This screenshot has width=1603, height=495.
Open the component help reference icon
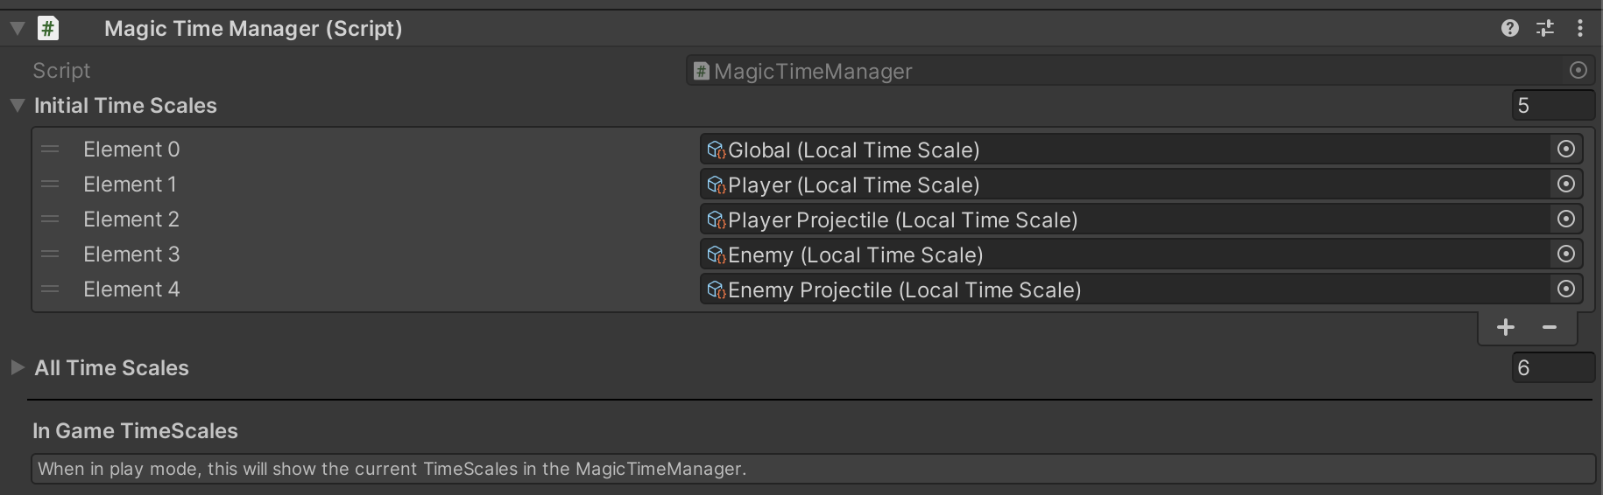(1509, 29)
